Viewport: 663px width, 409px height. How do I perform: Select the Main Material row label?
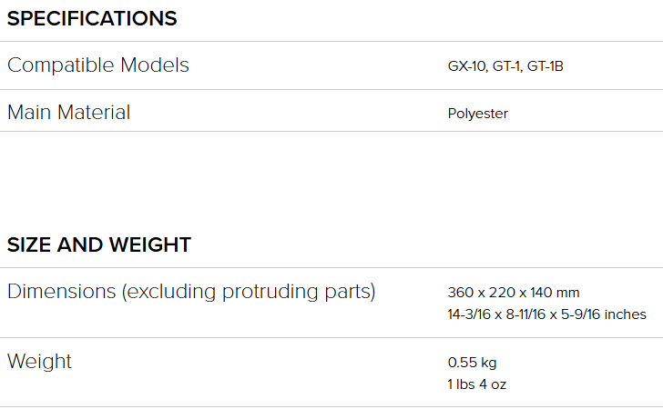pyautogui.click(x=69, y=113)
